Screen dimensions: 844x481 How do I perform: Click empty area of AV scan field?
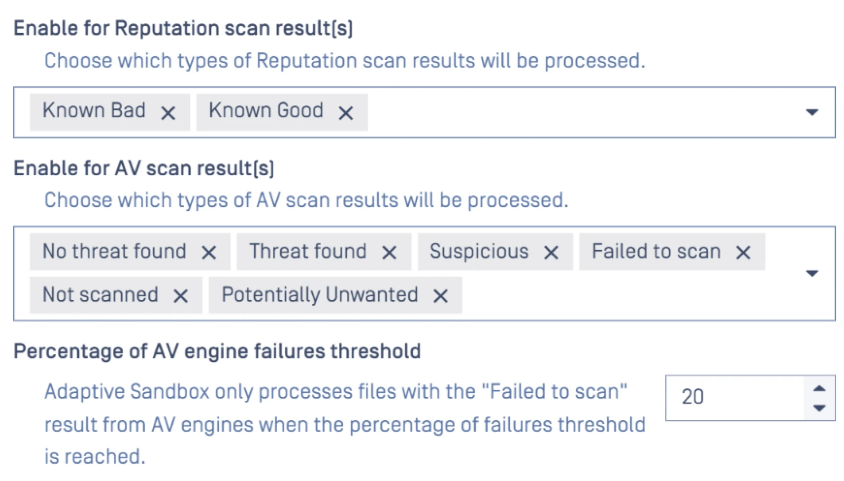coord(614,296)
